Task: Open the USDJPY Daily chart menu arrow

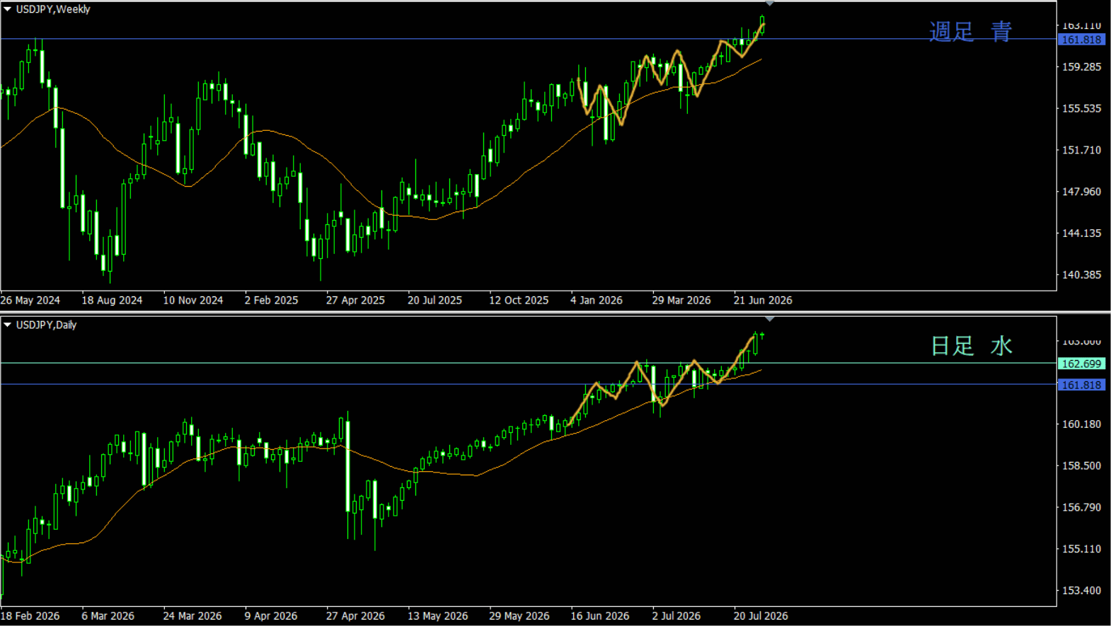Action: (7, 325)
